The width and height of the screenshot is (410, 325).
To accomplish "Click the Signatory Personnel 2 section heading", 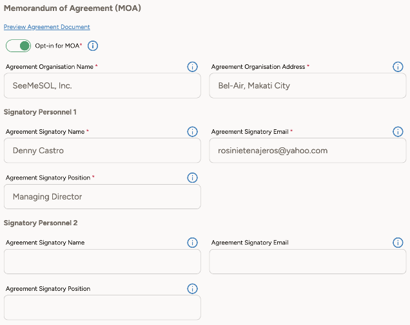I will click(40, 223).
